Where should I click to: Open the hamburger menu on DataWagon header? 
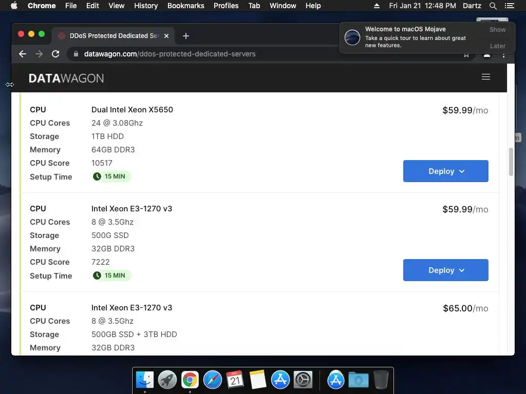(486, 77)
